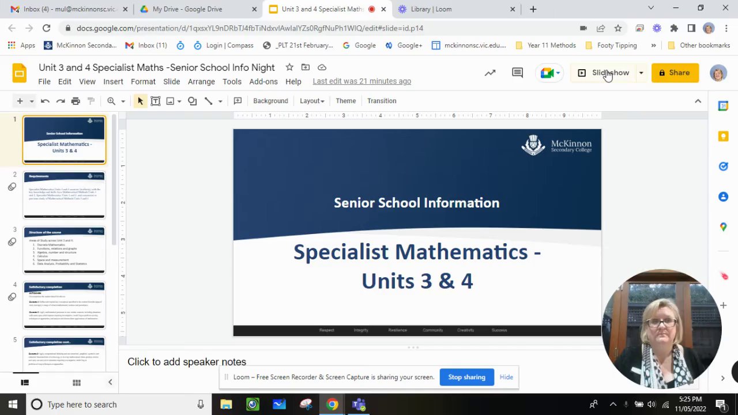This screenshot has height=415, width=738.
Task: Open Google Maps side panel
Action: (x=723, y=227)
